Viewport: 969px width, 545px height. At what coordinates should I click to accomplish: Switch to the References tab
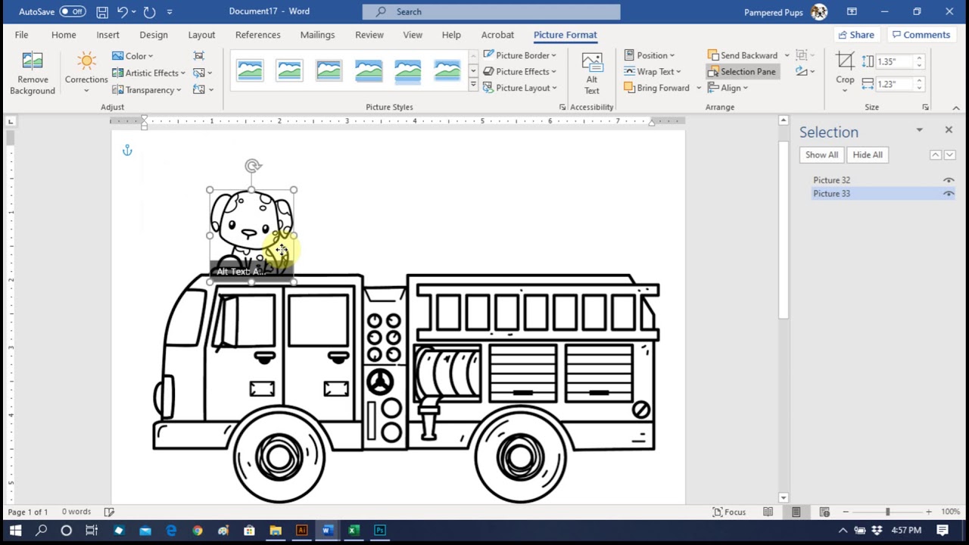click(x=257, y=35)
